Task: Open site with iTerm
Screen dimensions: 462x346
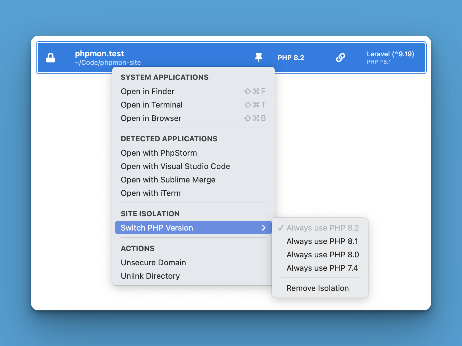Action: point(194,193)
